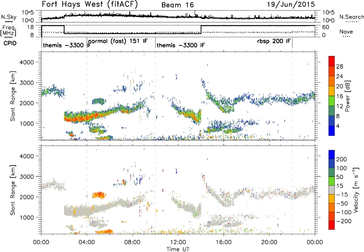
Task: Click the '08:00' time axis label
Action: coord(132,242)
